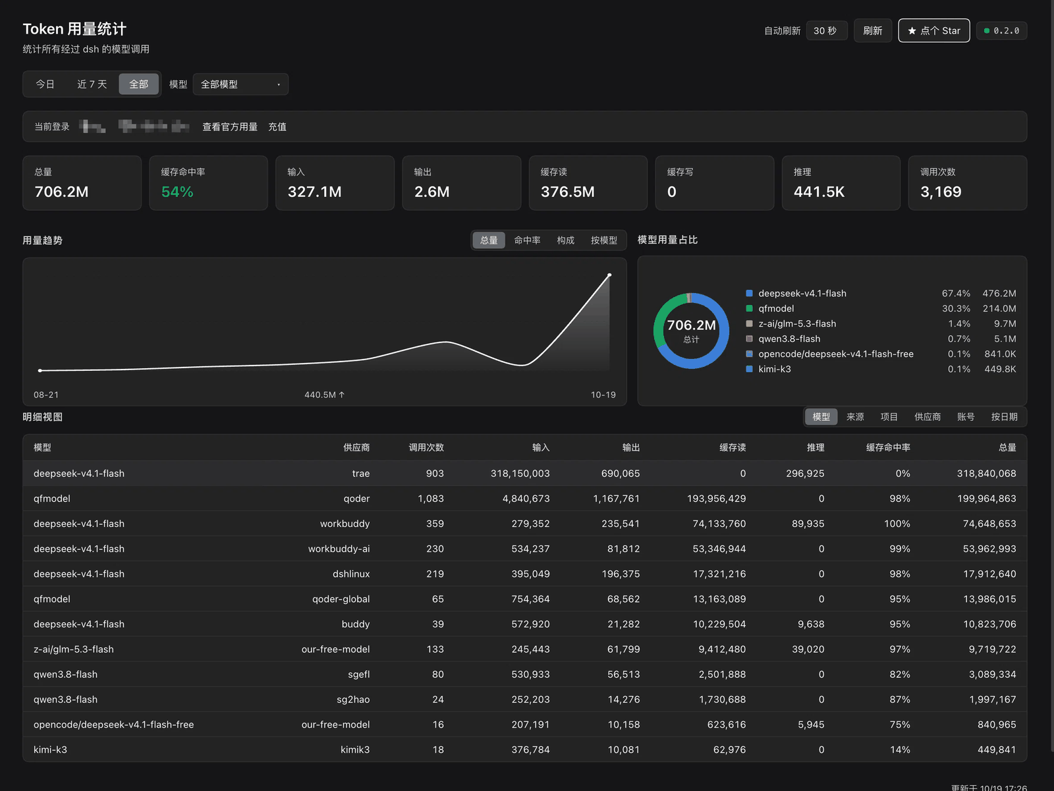Switch trend chart to 命中率 tab
Image resolution: width=1054 pixels, height=791 pixels.
click(527, 240)
